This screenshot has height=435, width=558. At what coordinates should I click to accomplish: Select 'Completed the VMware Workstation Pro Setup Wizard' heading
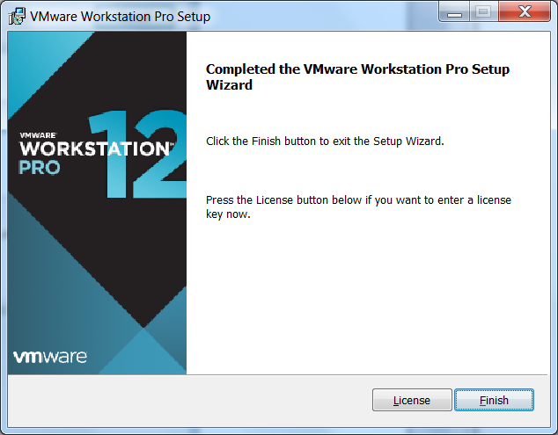[357, 76]
